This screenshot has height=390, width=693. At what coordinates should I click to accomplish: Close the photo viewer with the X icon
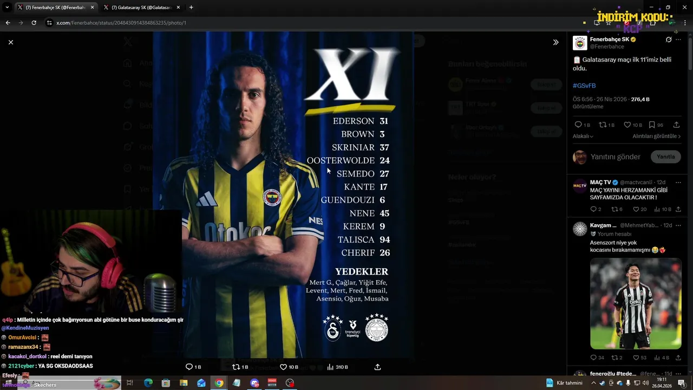click(x=10, y=42)
